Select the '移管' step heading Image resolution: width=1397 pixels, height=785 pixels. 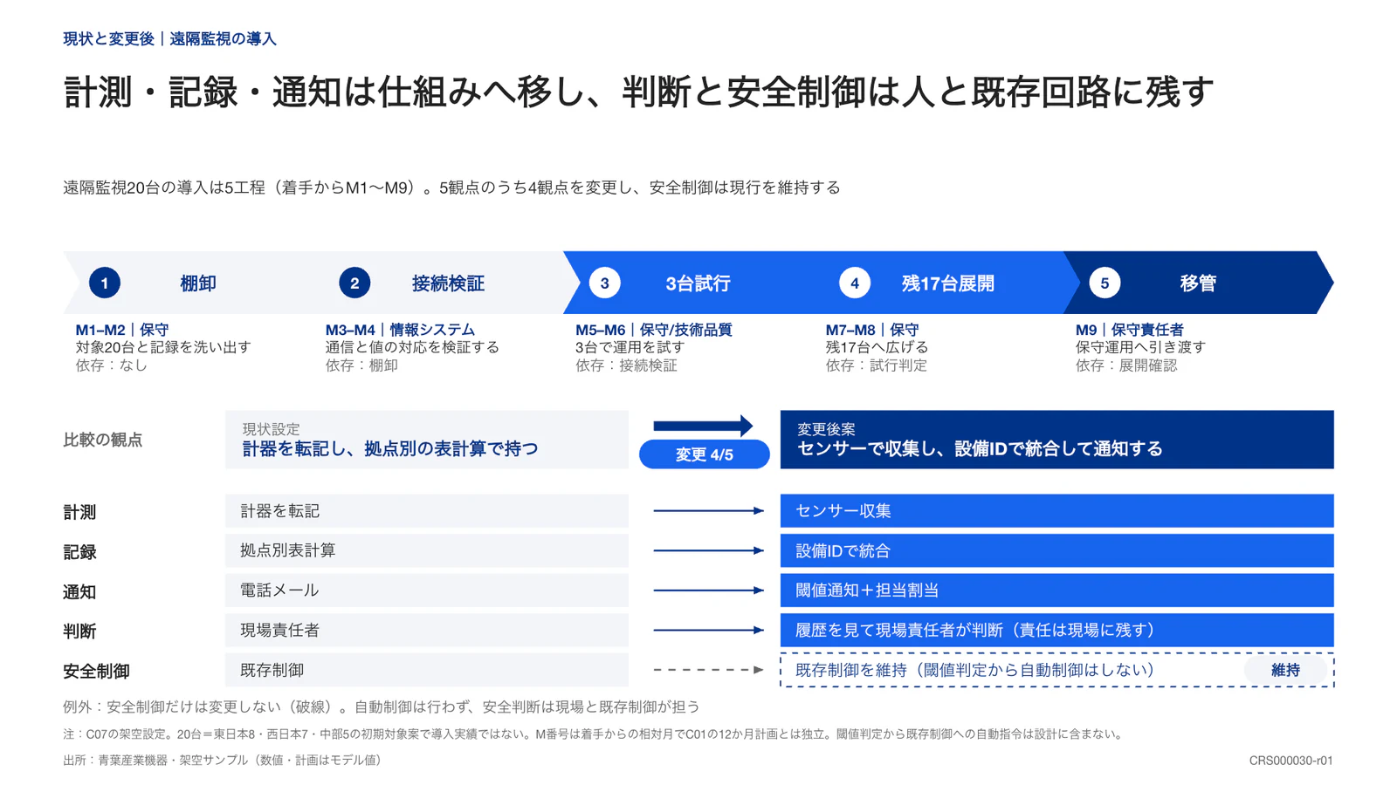[1198, 283]
